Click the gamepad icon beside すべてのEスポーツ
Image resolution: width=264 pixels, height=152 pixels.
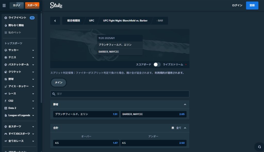[6, 134]
